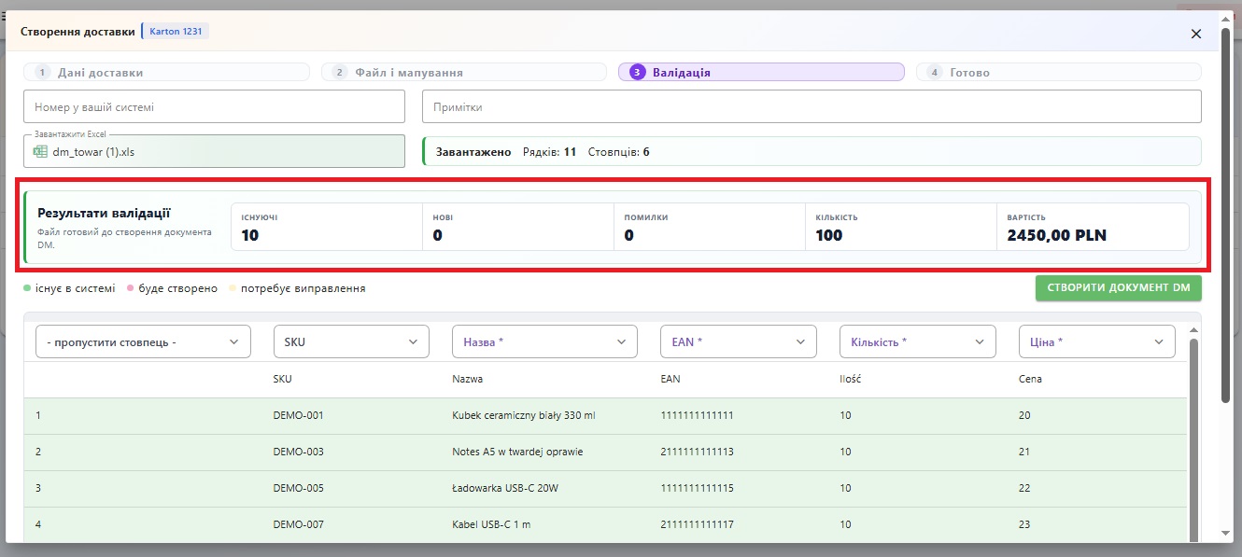Click the Cena header cell
Image resolution: width=1242 pixels, height=557 pixels.
1030,379
